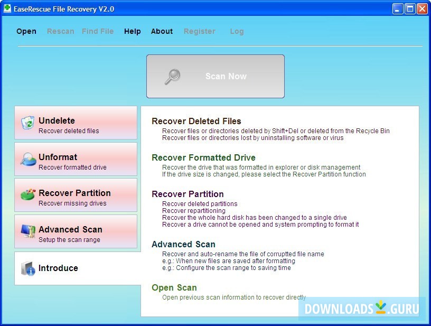Click text 'Open previous scan information to recover directly'
The image size is (431, 326).
[x=234, y=297]
